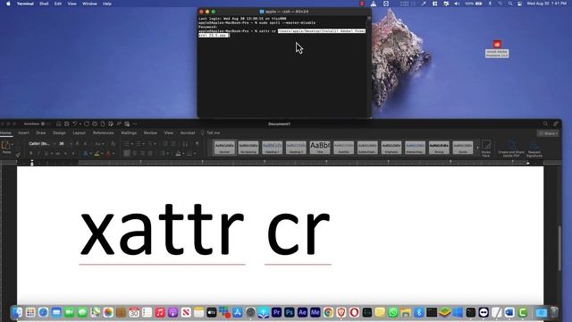
Task: Open WhatsApp from the Dock
Action: click(x=393, y=312)
